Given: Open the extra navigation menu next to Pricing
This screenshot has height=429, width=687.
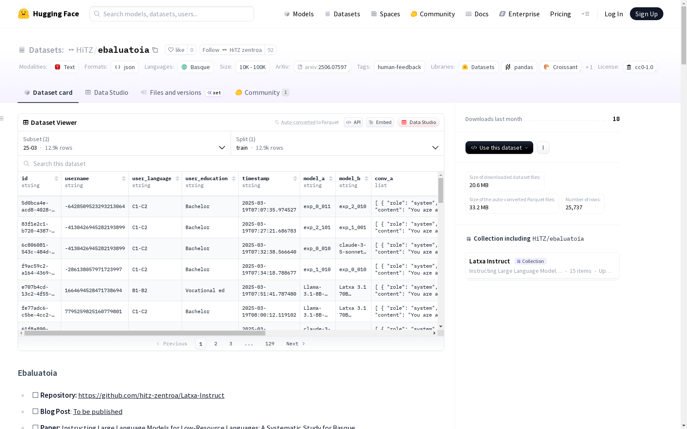Looking at the screenshot, I should pos(585,14).
